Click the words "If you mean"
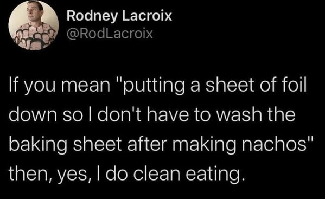This screenshot has height=199, width=325. point(60,86)
